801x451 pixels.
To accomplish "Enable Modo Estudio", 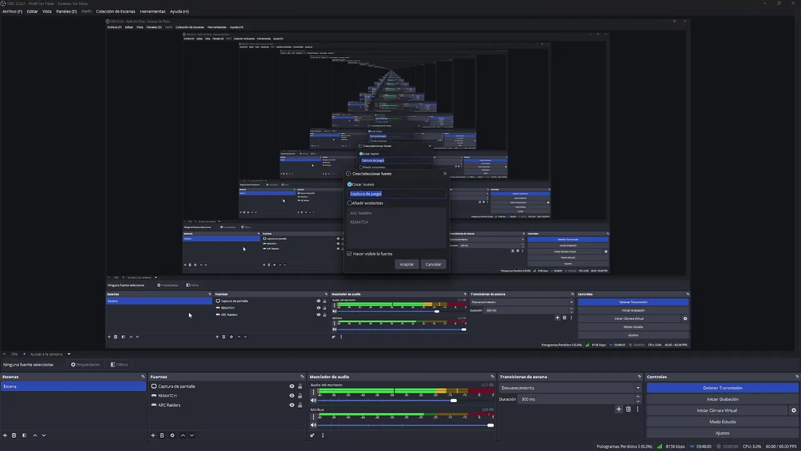I will click(x=722, y=422).
